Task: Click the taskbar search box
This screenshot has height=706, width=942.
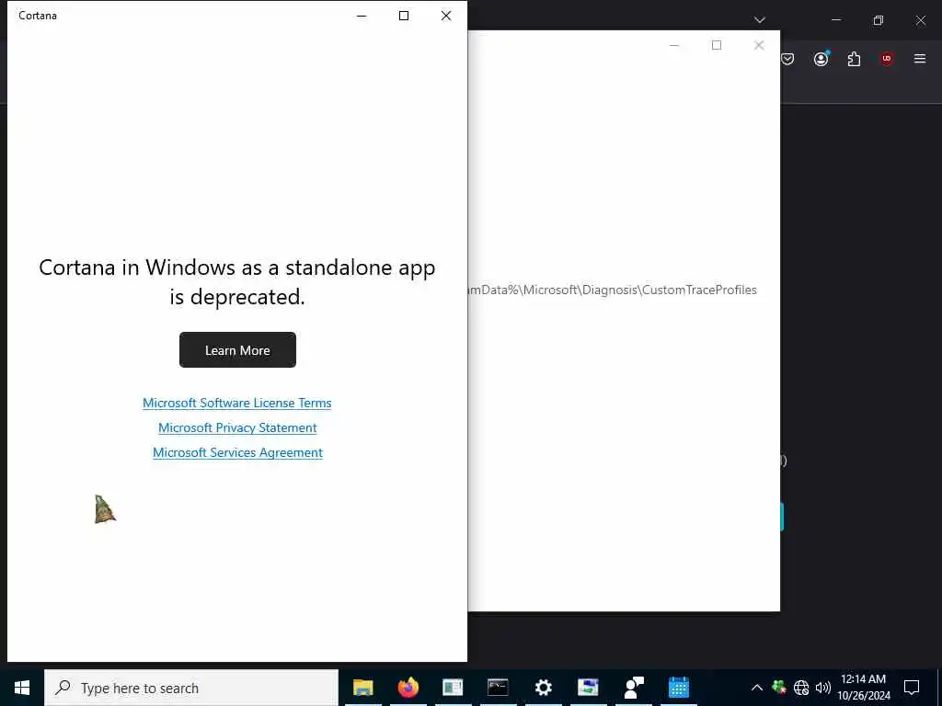Action: pos(191,688)
